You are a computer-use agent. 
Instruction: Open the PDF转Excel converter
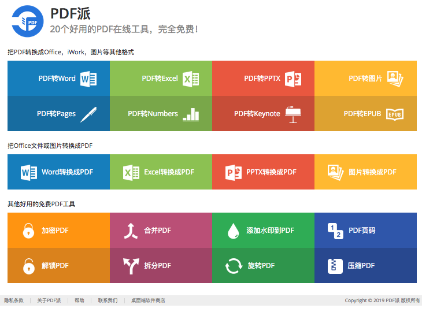coord(161,78)
